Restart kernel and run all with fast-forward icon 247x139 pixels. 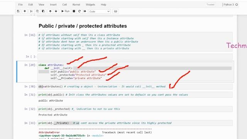tap(85, 11)
